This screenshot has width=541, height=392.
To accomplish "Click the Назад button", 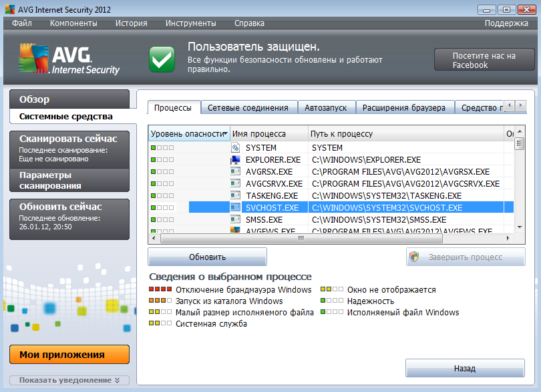I will point(465,369).
